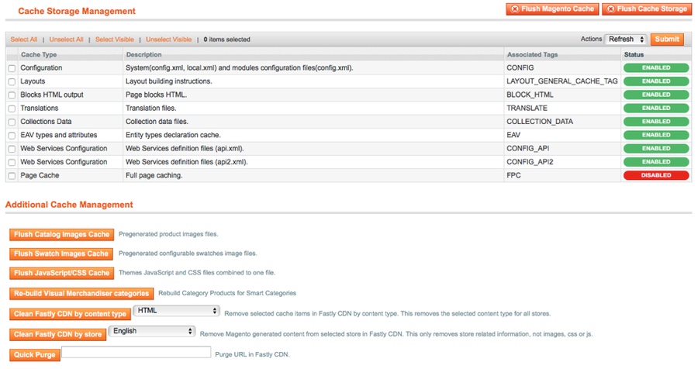Open the Actions Refresh dropdown

tap(626, 40)
